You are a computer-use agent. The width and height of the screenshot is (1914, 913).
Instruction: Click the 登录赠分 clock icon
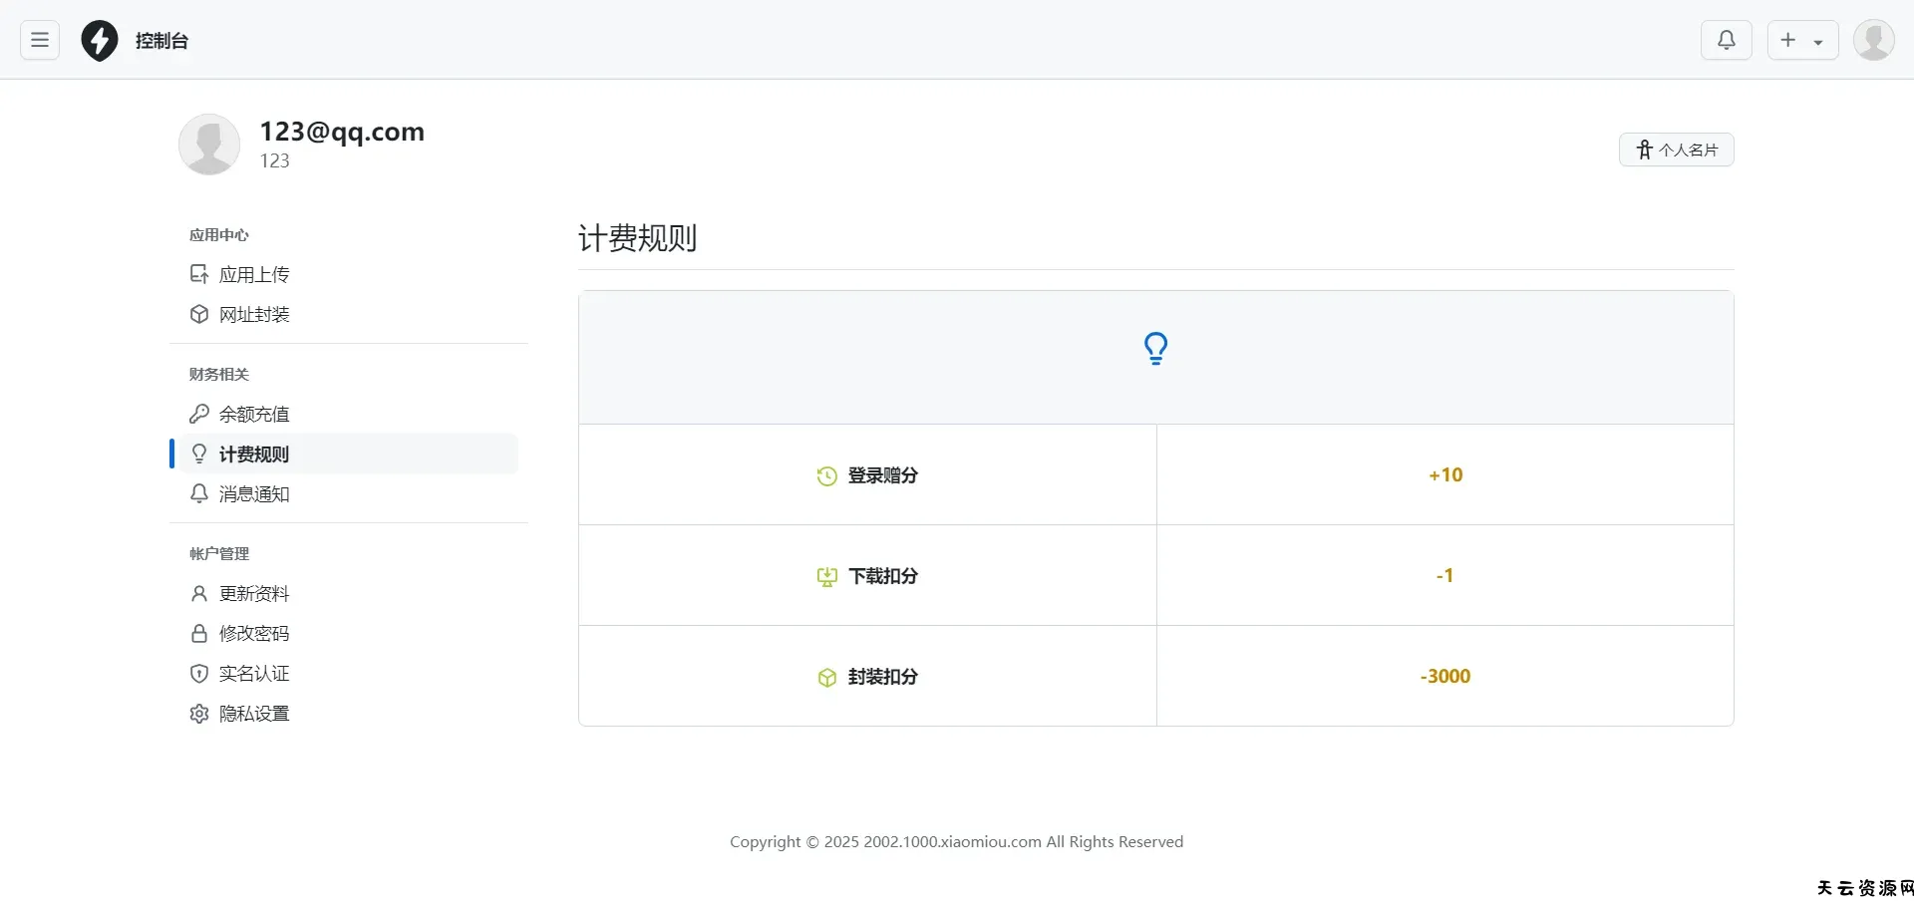coord(826,476)
